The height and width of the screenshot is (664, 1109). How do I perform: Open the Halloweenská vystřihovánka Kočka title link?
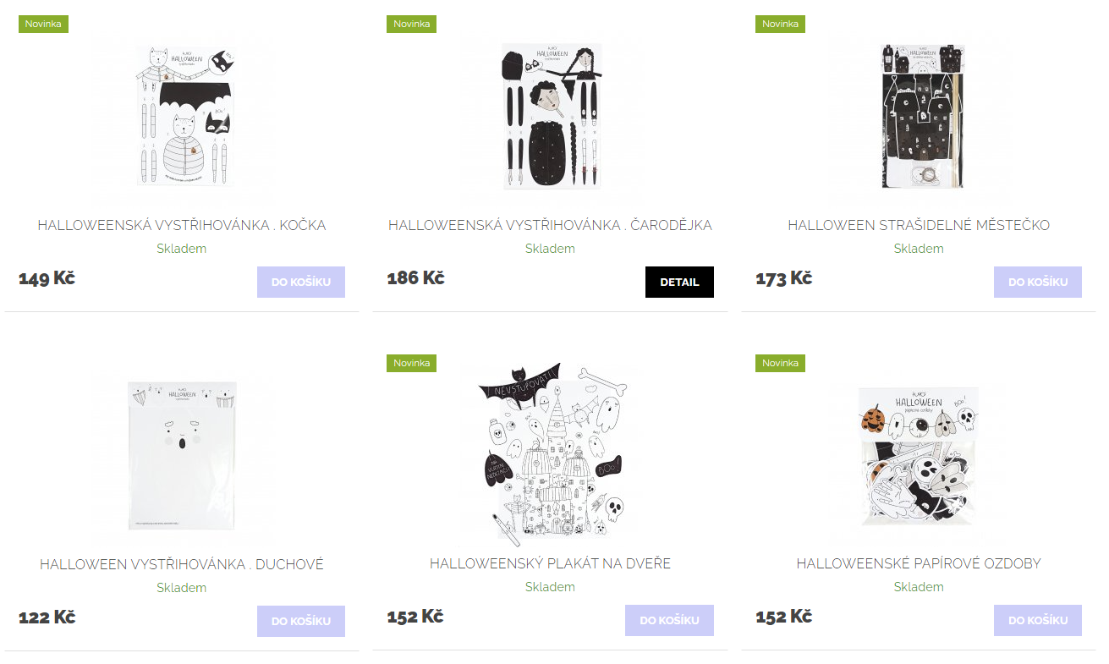182,225
